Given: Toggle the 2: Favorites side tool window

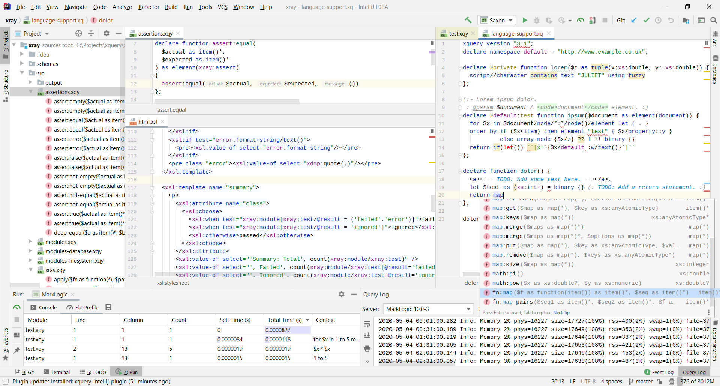Looking at the screenshot, I should pyautogui.click(x=6, y=344).
